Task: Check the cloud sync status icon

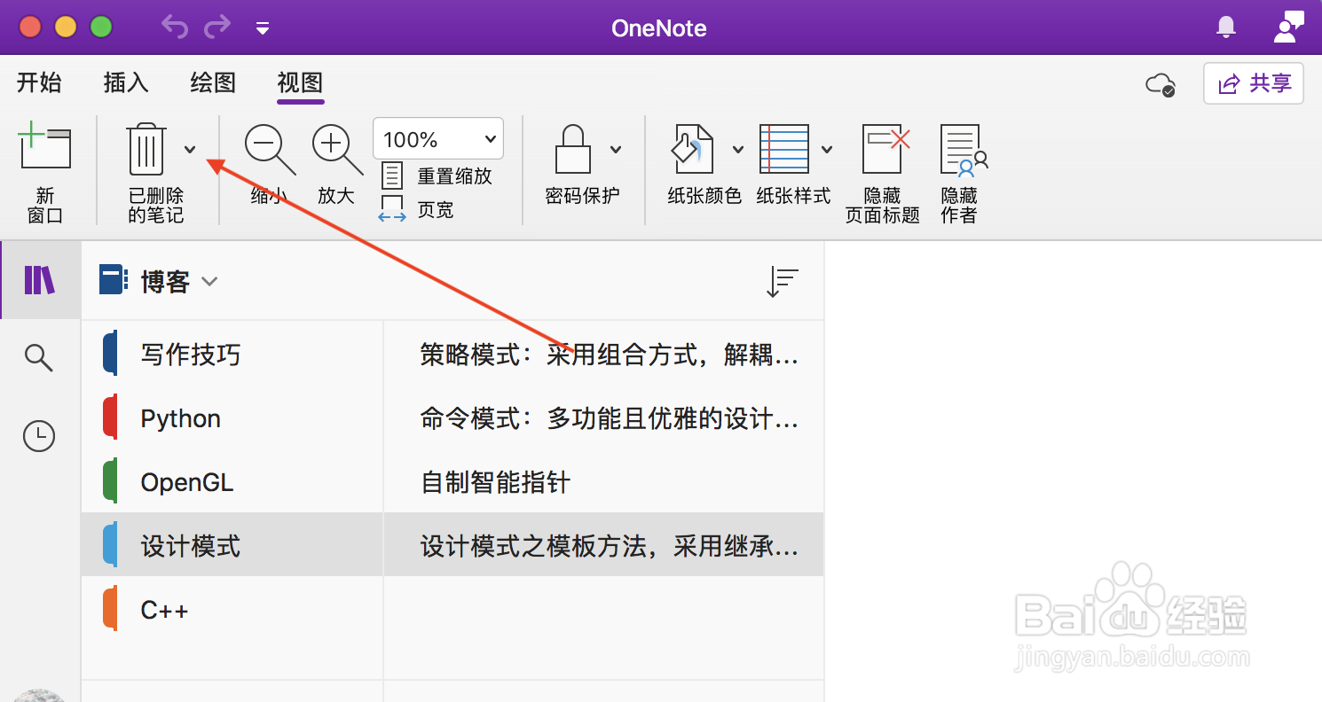Action: [1160, 84]
